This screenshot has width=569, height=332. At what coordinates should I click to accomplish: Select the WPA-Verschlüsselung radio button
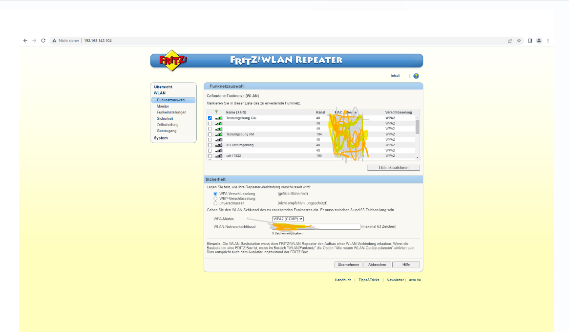(x=215, y=194)
